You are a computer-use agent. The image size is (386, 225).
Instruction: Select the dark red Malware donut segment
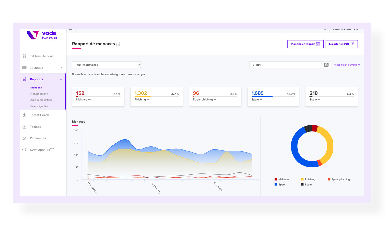point(315,128)
